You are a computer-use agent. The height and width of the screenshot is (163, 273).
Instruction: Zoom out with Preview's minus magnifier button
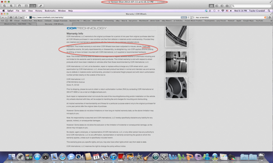coord(5,6)
